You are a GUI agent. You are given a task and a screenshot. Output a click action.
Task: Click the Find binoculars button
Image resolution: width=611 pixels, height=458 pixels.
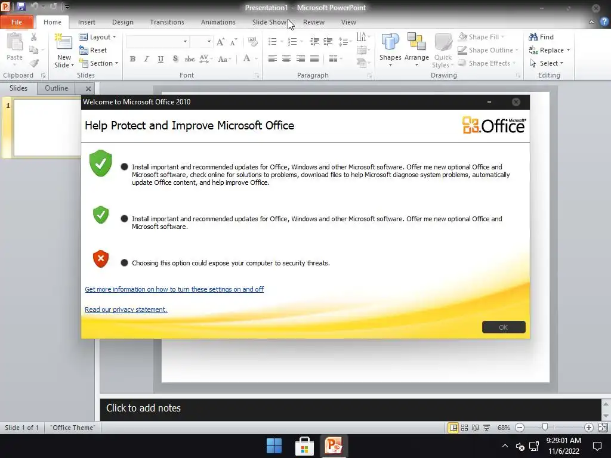(x=541, y=37)
